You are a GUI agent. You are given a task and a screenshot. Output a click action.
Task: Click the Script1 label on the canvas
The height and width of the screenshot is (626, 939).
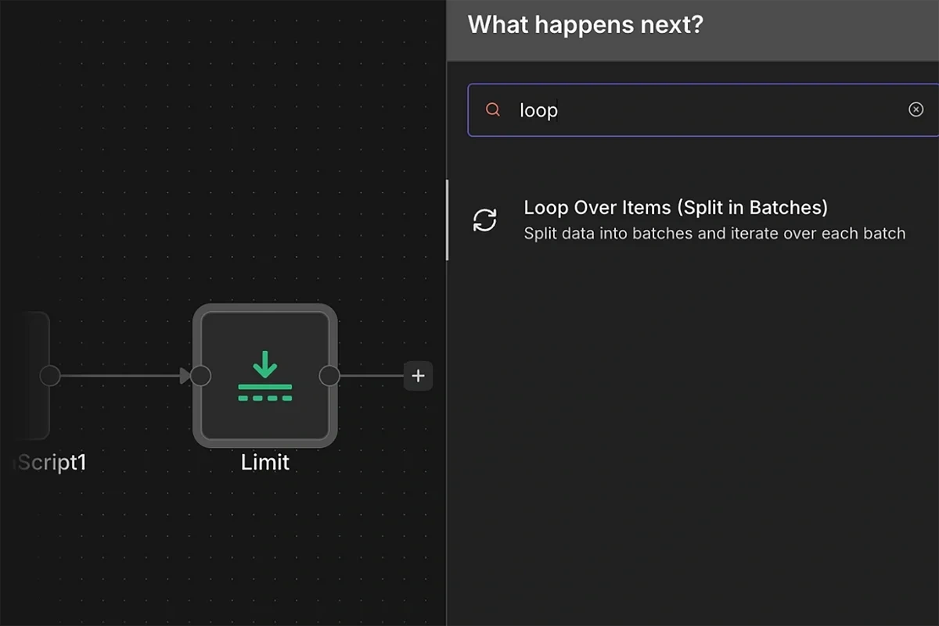point(49,462)
